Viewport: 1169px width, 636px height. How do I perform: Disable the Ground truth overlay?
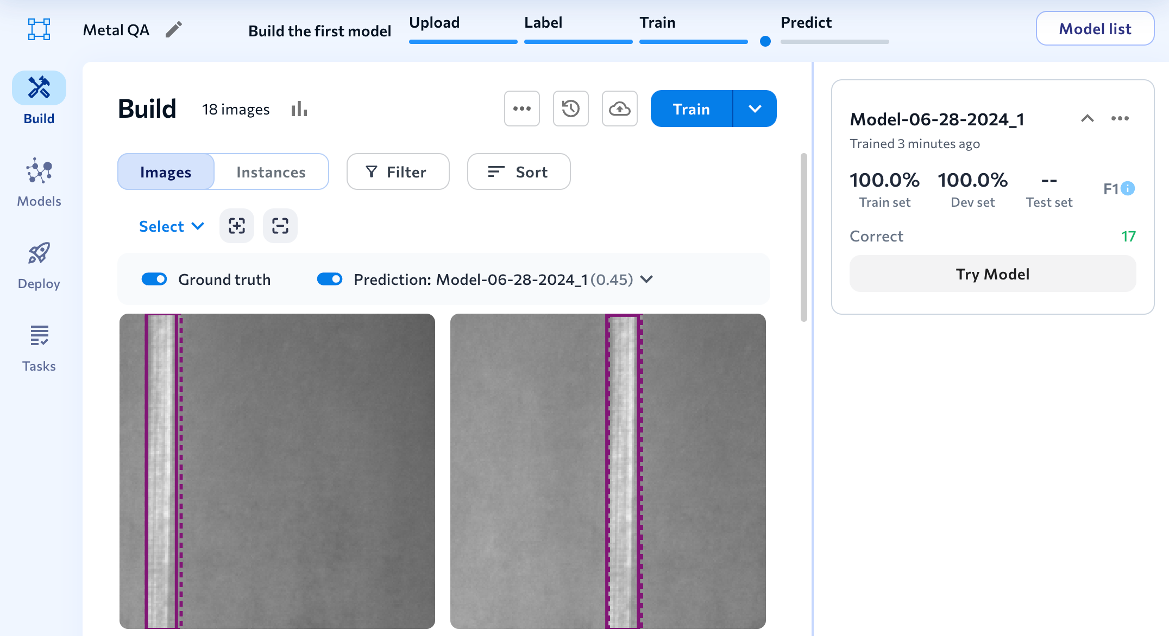tap(154, 279)
